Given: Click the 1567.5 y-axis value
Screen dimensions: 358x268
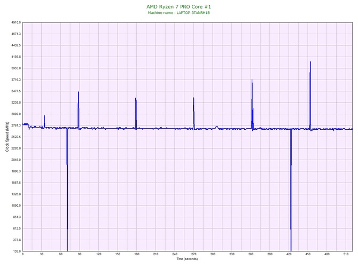Looking at the screenshot, I should 16,183.
